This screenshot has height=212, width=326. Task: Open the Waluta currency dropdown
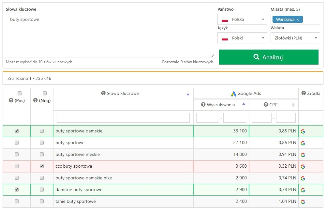coord(295,38)
